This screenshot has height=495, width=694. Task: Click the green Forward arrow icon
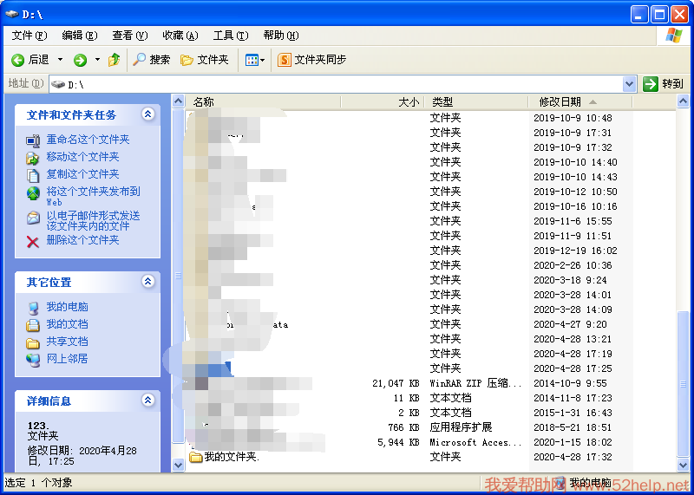pyautogui.click(x=80, y=60)
